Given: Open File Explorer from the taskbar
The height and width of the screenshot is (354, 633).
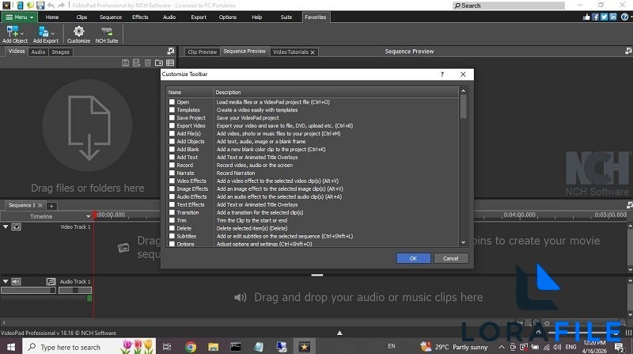Looking at the screenshot, I should (213, 347).
